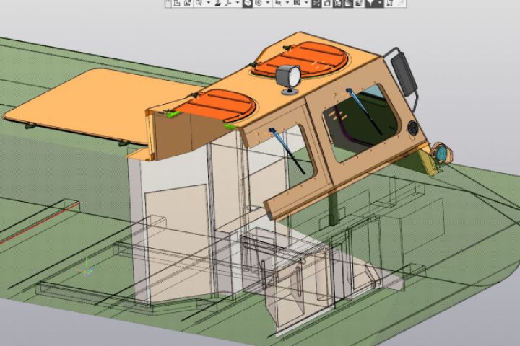Toggle the shaded cube display mode icon

coord(248,3)
